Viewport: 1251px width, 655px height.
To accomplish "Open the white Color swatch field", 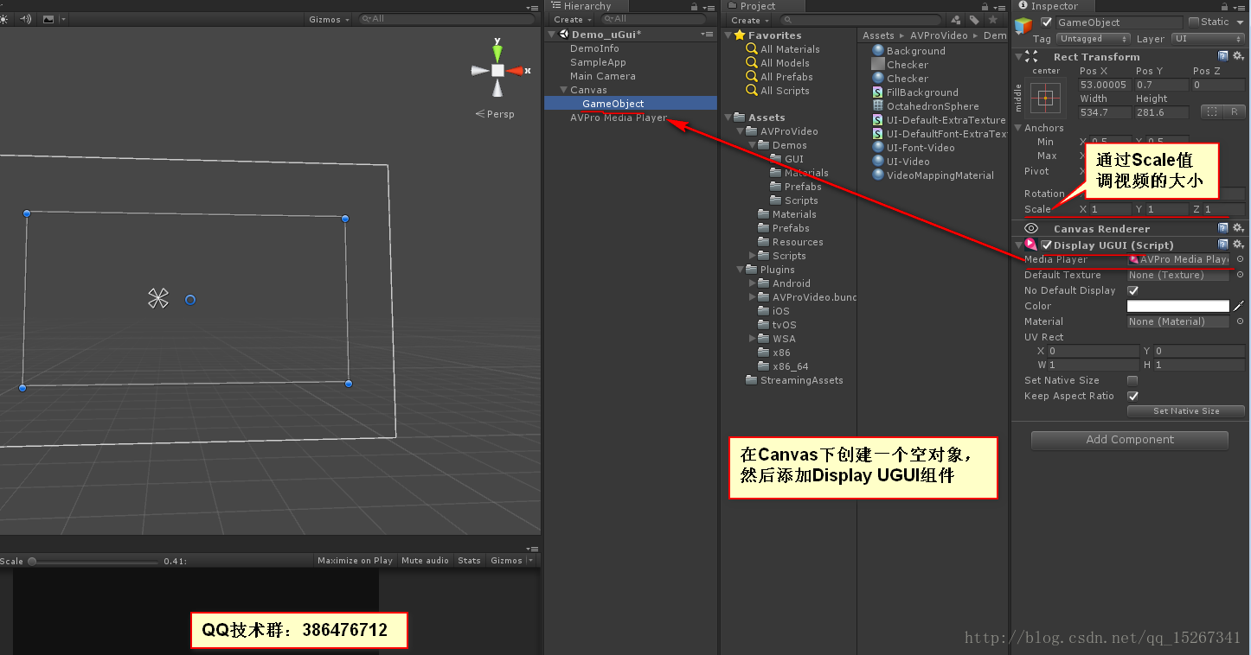I will pyautogui.click(x=1177, y=306).
